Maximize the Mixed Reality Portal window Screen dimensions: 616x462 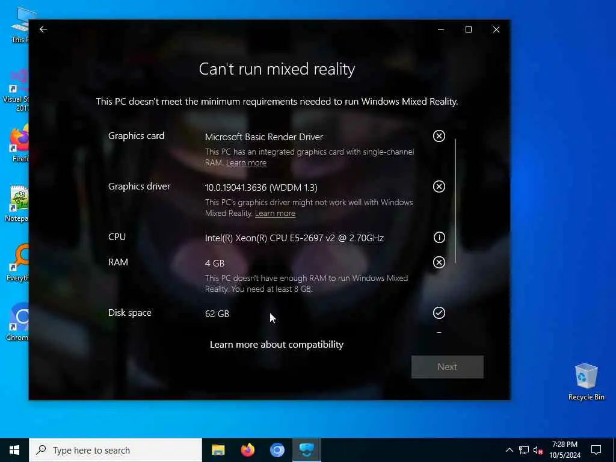tap(468, 29)
